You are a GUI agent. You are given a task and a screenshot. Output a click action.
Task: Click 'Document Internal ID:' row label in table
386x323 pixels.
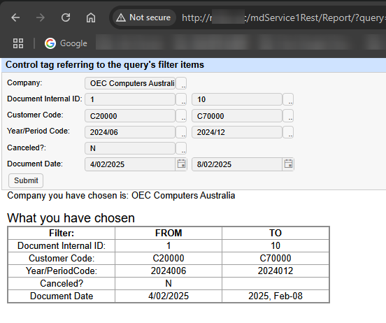tap(62, 245)
